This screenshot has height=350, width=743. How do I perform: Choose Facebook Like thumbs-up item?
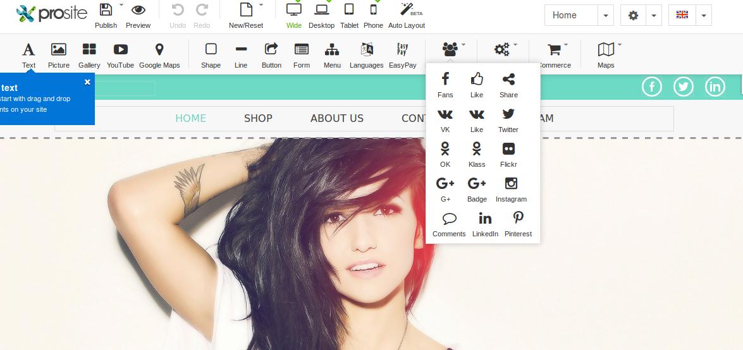point(477,85)
